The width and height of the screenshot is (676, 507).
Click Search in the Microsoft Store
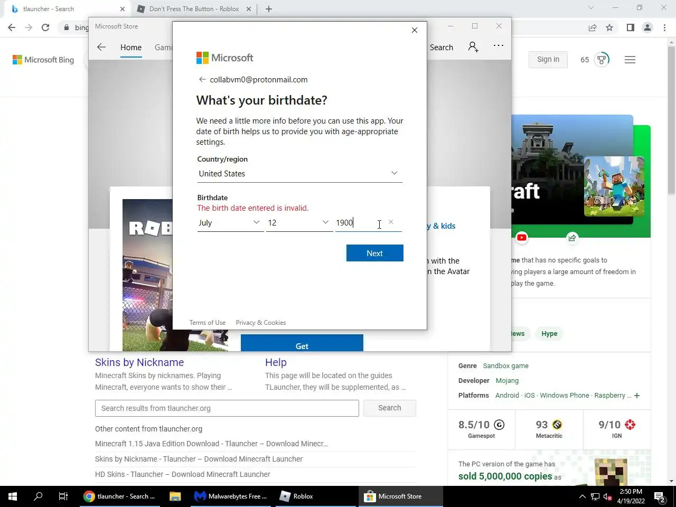coord(442,48)
